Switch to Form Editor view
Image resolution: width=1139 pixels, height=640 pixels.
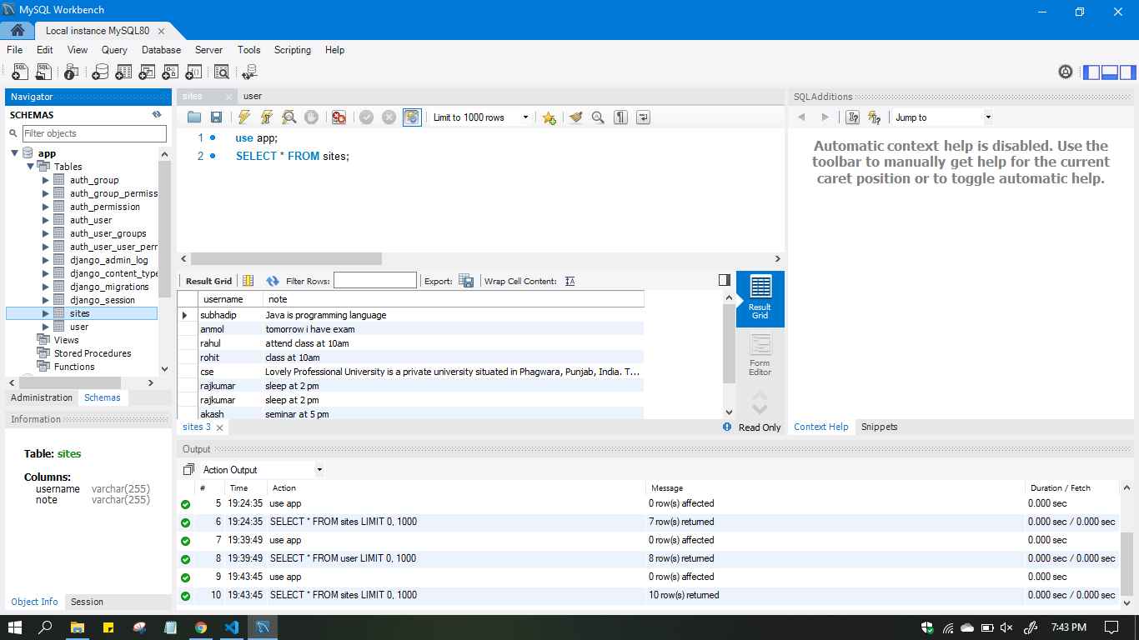pos(760,354)
